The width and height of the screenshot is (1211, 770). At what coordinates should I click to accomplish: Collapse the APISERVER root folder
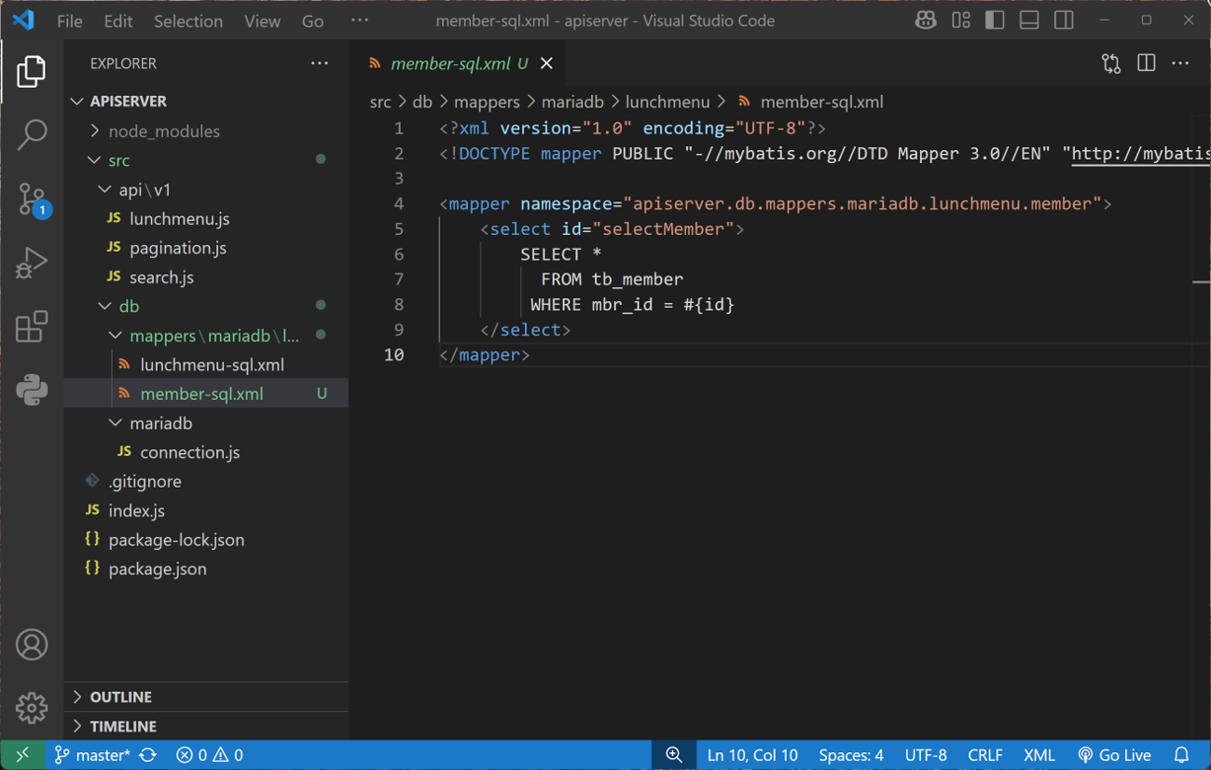205,101
